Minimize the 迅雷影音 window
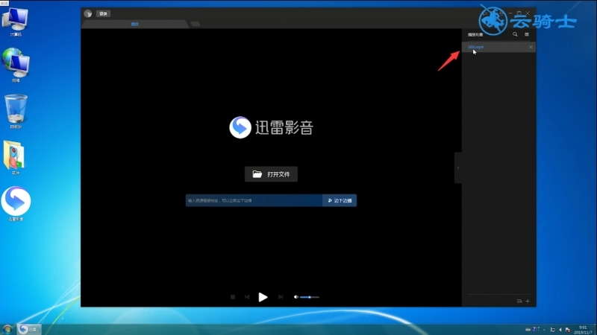Screen dimensions: 597x335 point(510,13)
